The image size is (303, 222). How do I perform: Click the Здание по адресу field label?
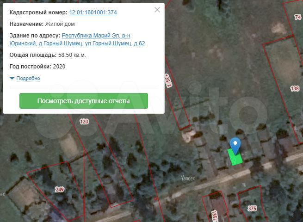coord(35,35)
